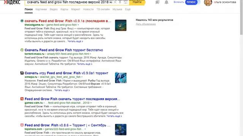243x136 pixels.
Task: Expand dropdown arrow next to torrent-mass.ru URL
Action: coord(90,54)
